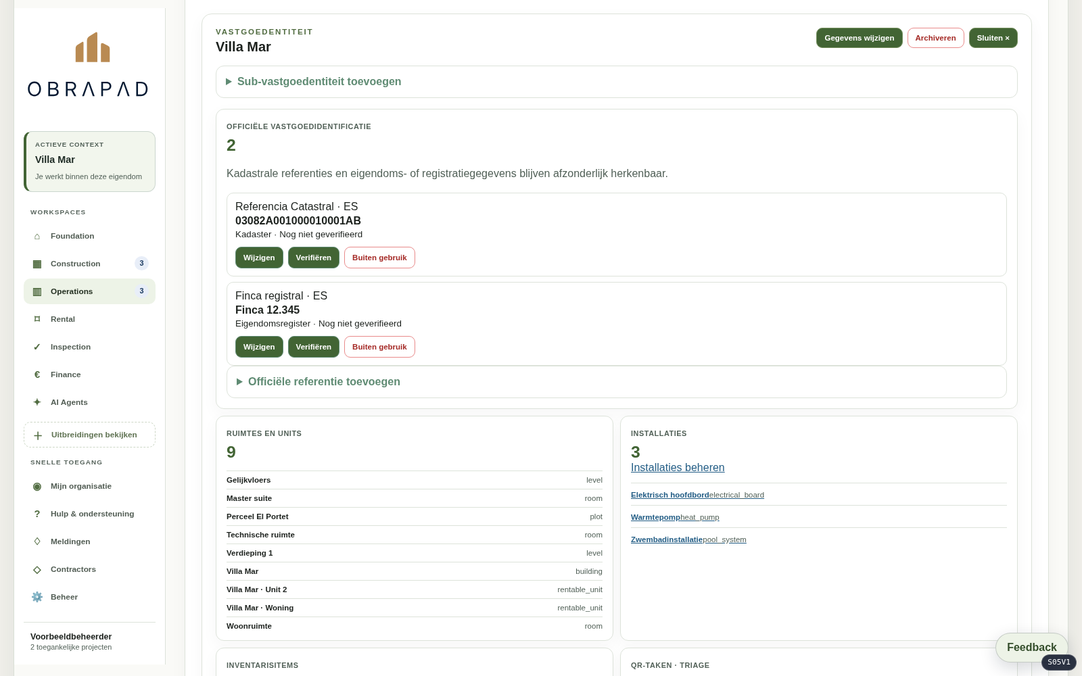Click the Inspection checkmark icon

[37, 347]
